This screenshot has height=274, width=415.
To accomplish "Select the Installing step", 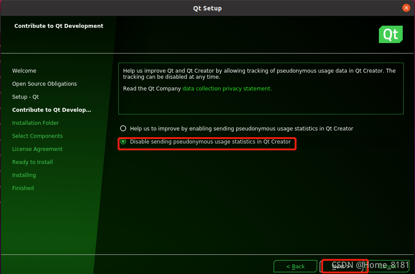I will pos(24,175).
